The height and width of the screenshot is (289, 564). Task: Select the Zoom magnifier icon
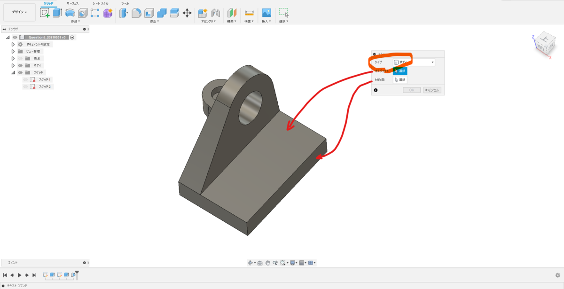tap(275, 263)
